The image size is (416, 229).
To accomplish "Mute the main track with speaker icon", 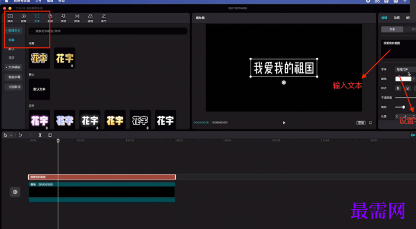I will [x=15, y=192].
